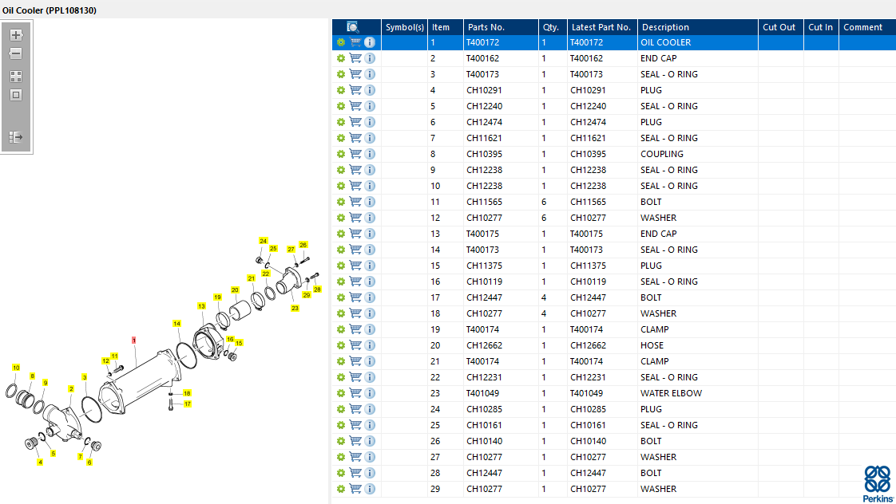Show info for WATER ELBOW T401049
896x504 pixels.
click(370, 393)
